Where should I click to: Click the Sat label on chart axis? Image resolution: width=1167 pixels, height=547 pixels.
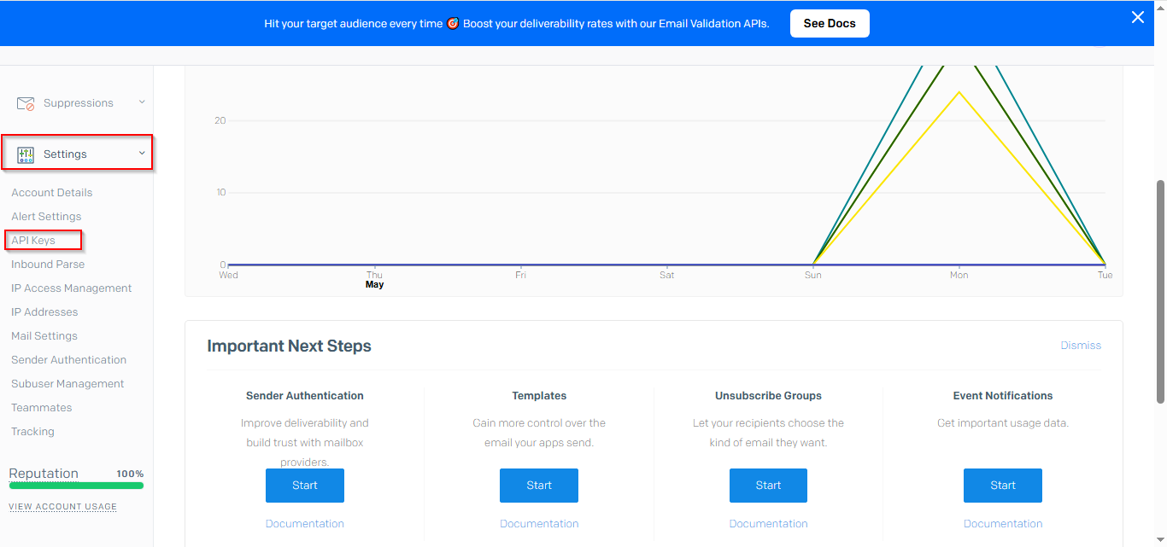(x=667, y=275)
